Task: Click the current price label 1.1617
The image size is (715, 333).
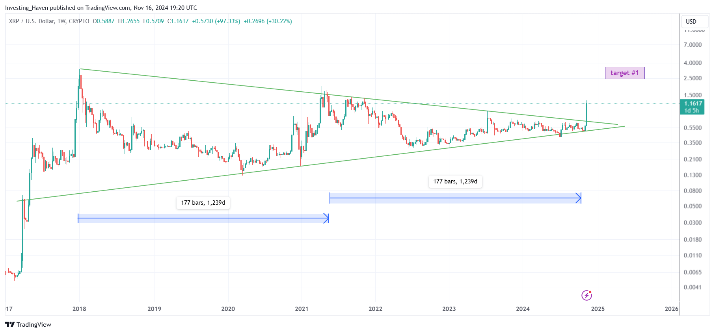Action: [x=693, y=104]
